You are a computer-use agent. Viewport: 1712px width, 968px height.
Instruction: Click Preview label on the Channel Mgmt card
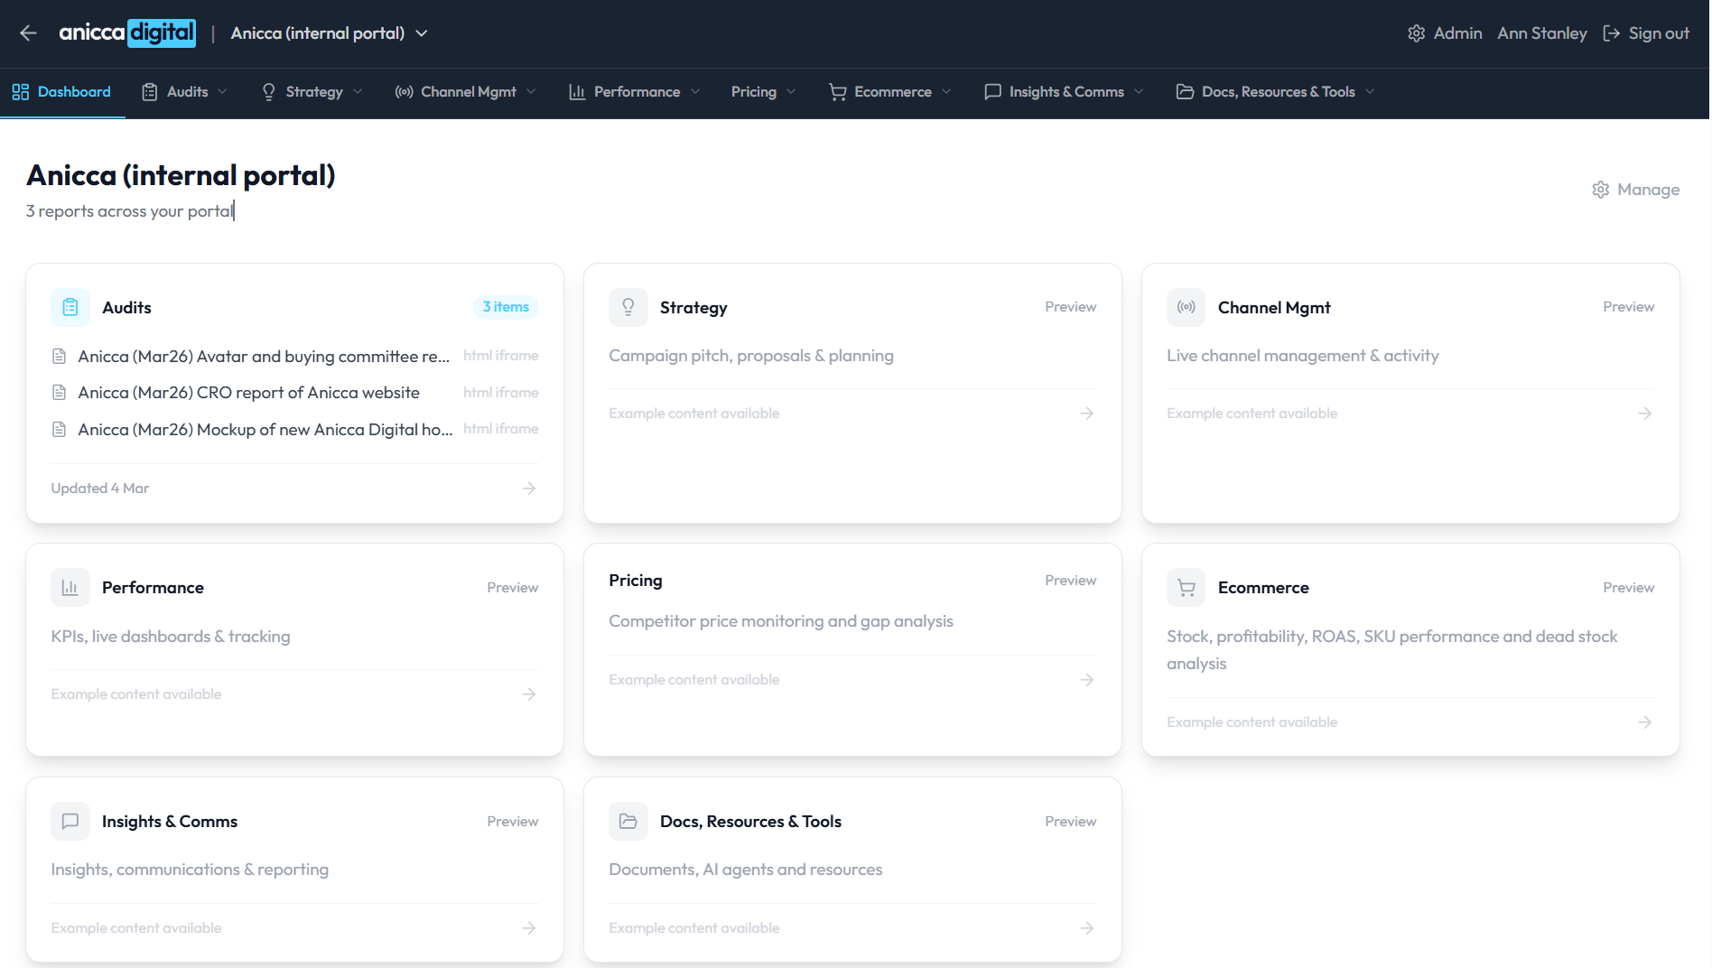1628,307
